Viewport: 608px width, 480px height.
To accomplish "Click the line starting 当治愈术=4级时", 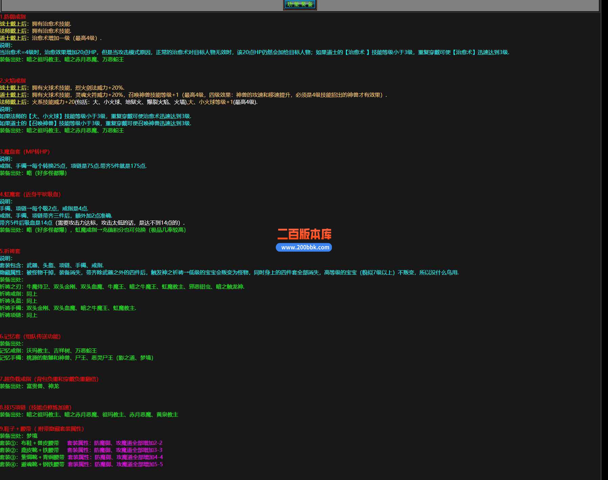I will [x=254, y=52].
